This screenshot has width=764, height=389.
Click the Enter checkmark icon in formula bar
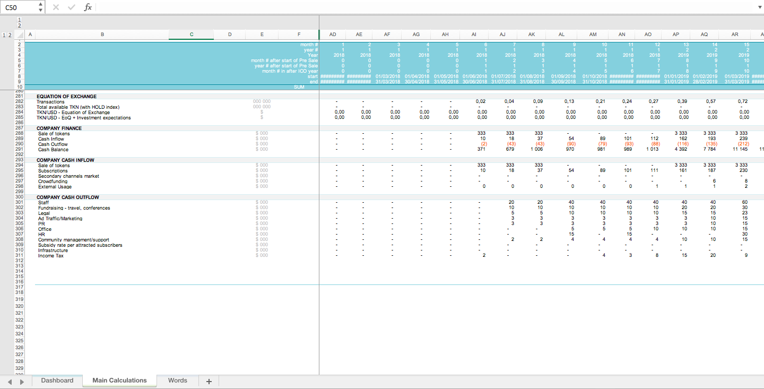[72, 7]
